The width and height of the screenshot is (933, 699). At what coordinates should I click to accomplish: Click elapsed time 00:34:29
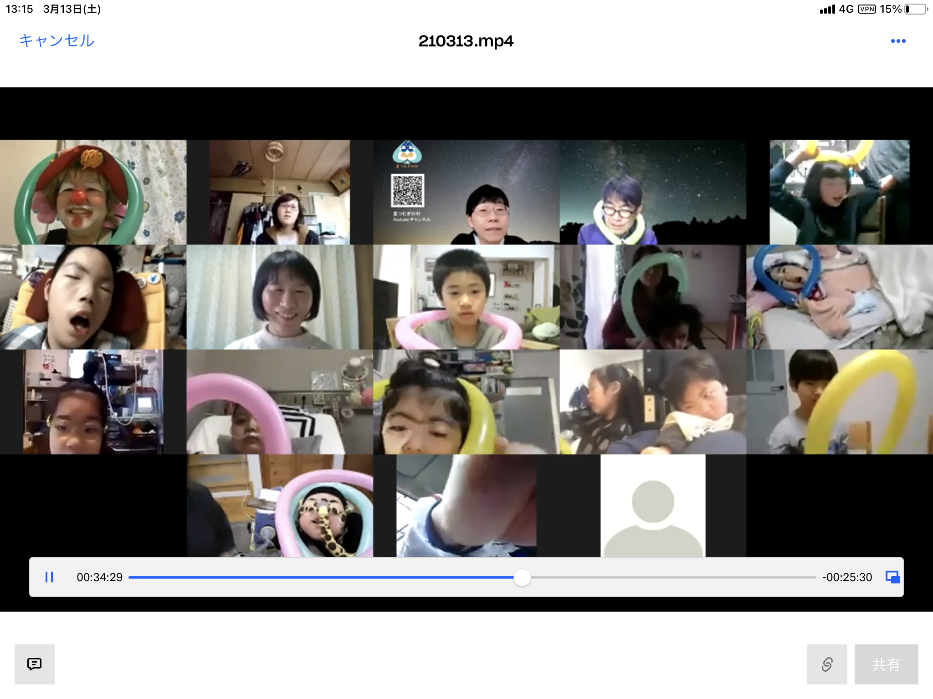(99, 577)
